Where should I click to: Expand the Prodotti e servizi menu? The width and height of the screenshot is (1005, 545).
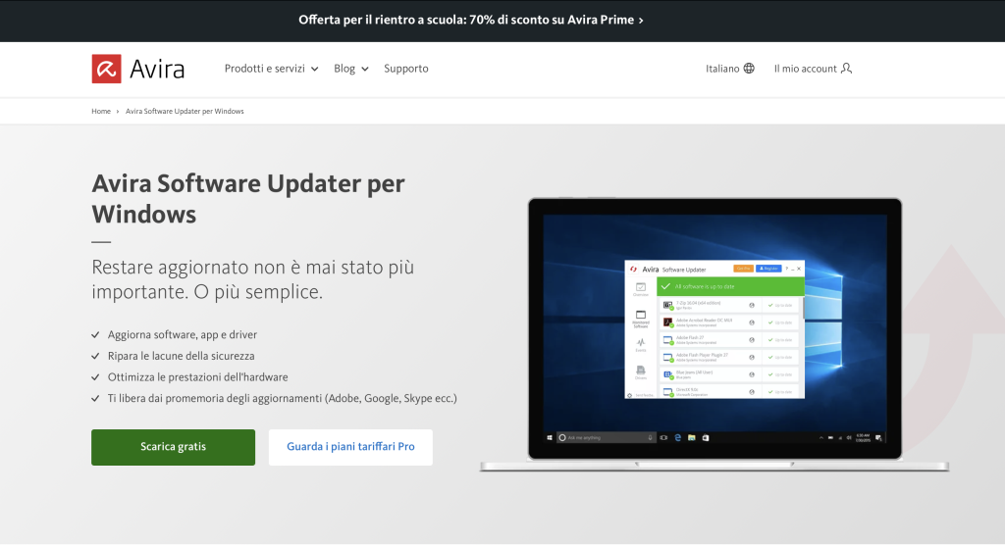271,69
